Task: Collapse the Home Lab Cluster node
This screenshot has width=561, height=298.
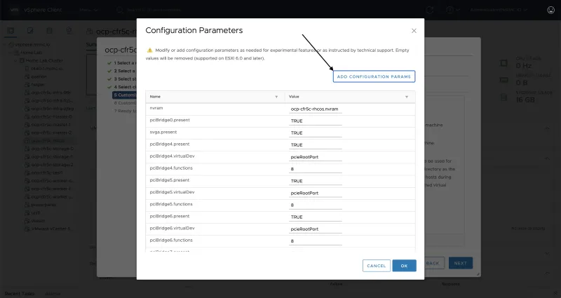Action: 15,61
